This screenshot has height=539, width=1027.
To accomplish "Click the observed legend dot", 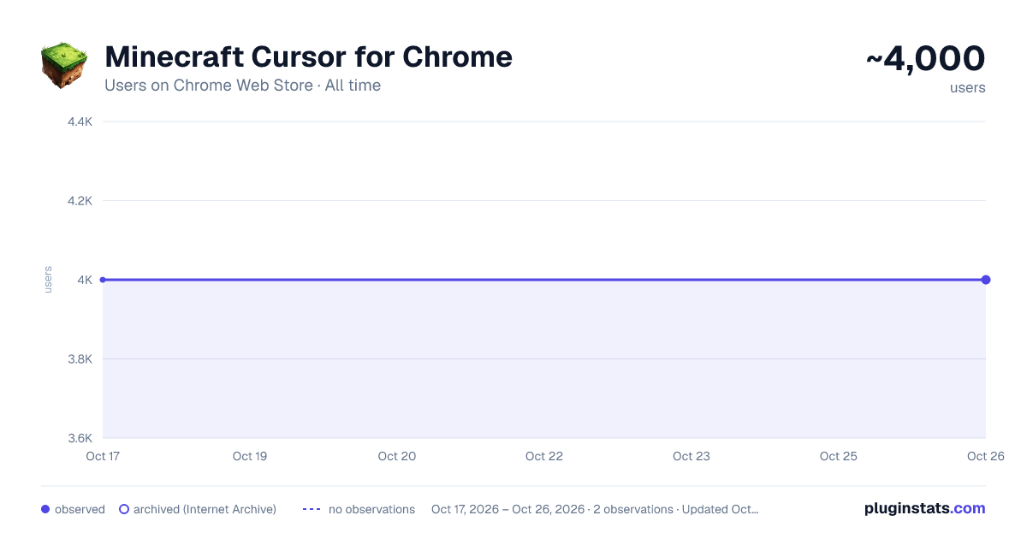I will tap(45, 509).
